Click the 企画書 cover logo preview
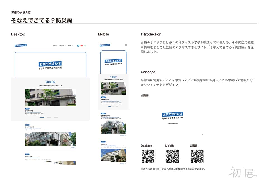The height and width of the screenshot is (189, 268). click(173, 116)
